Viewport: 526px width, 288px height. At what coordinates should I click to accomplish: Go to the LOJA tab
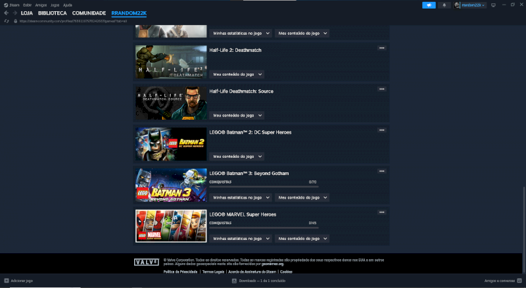point(27,13)
